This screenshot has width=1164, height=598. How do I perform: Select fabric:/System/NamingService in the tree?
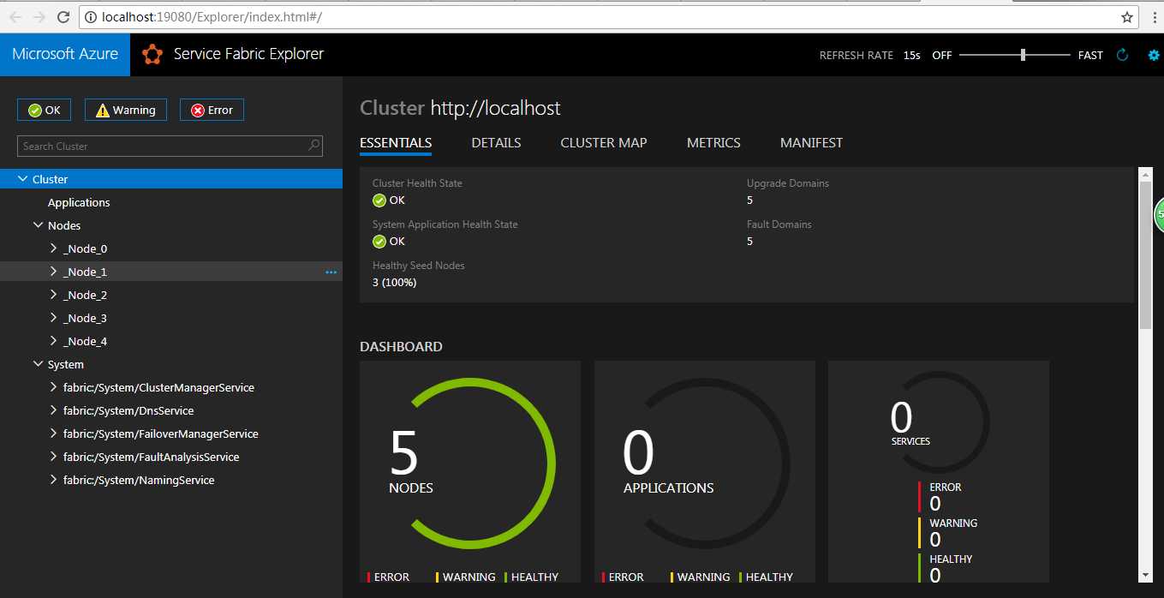point(139,480)
